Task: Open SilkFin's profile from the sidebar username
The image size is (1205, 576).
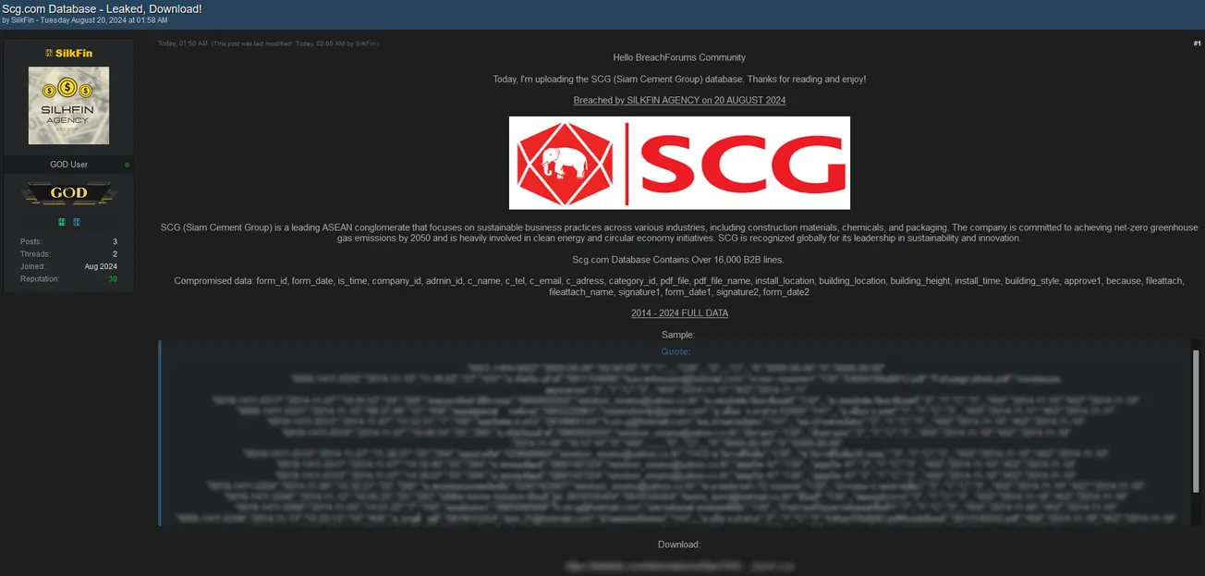Action: [74, 54]
